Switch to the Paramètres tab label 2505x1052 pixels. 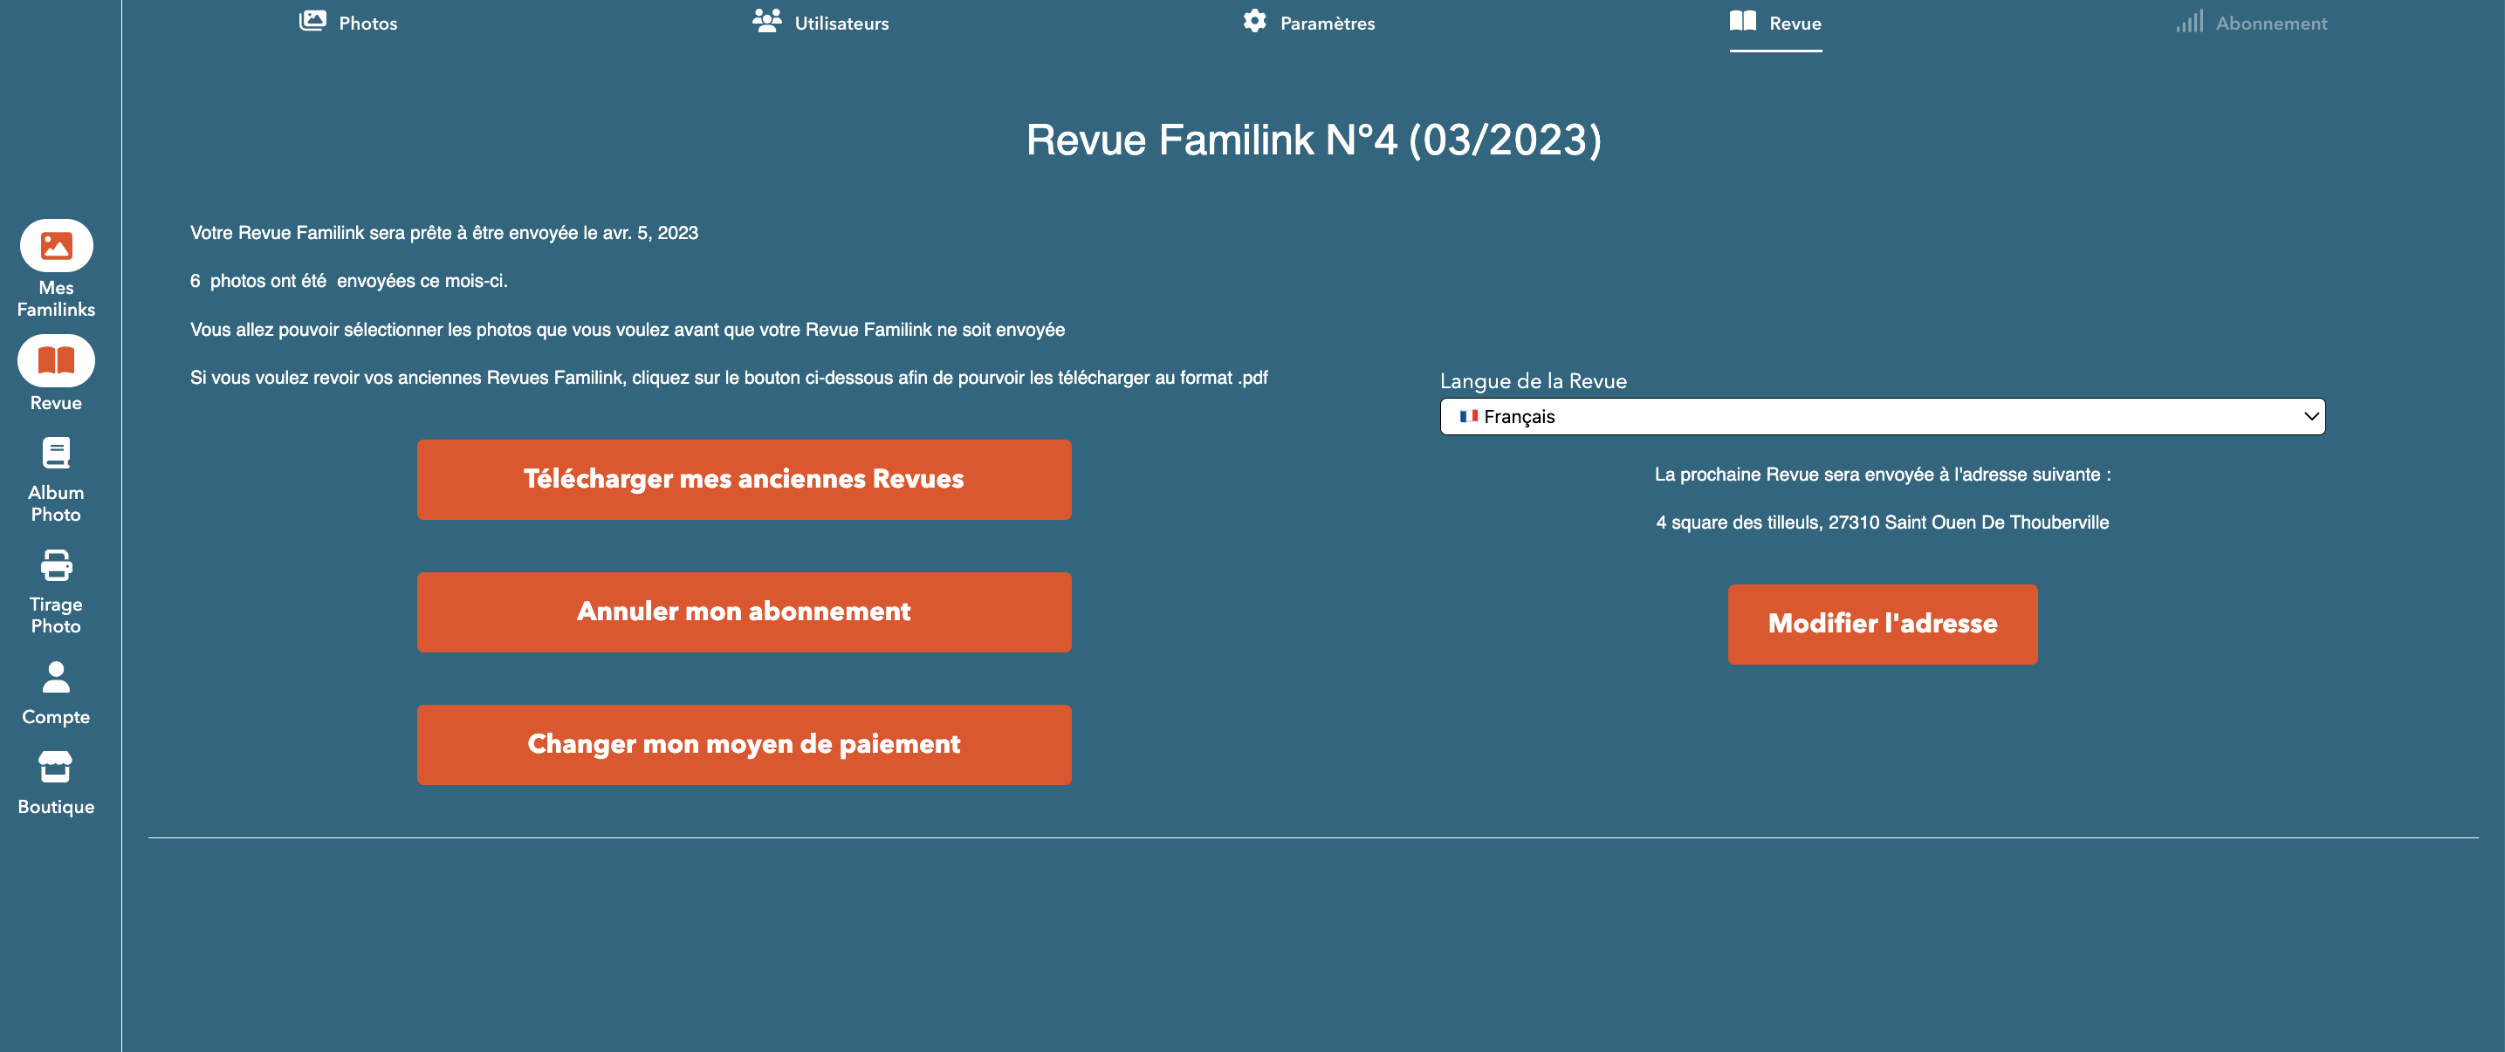coord(1327,24)
